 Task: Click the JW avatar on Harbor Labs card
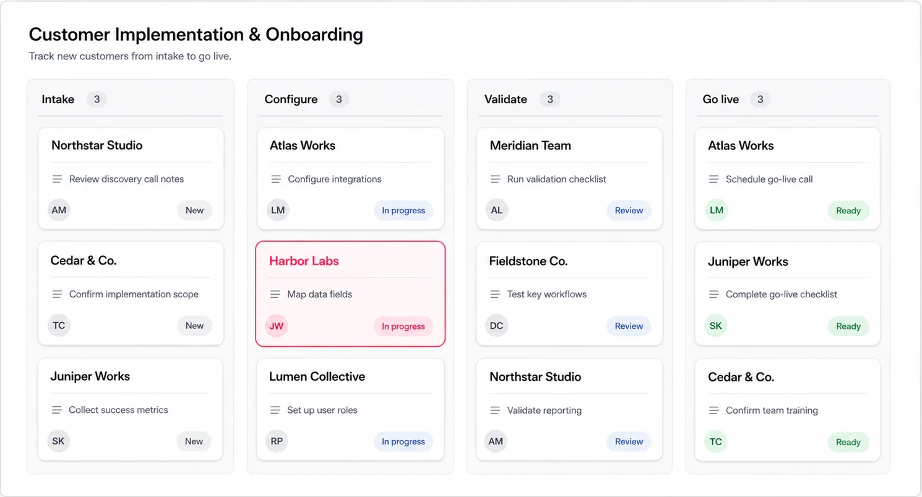(x=277, y=326)
